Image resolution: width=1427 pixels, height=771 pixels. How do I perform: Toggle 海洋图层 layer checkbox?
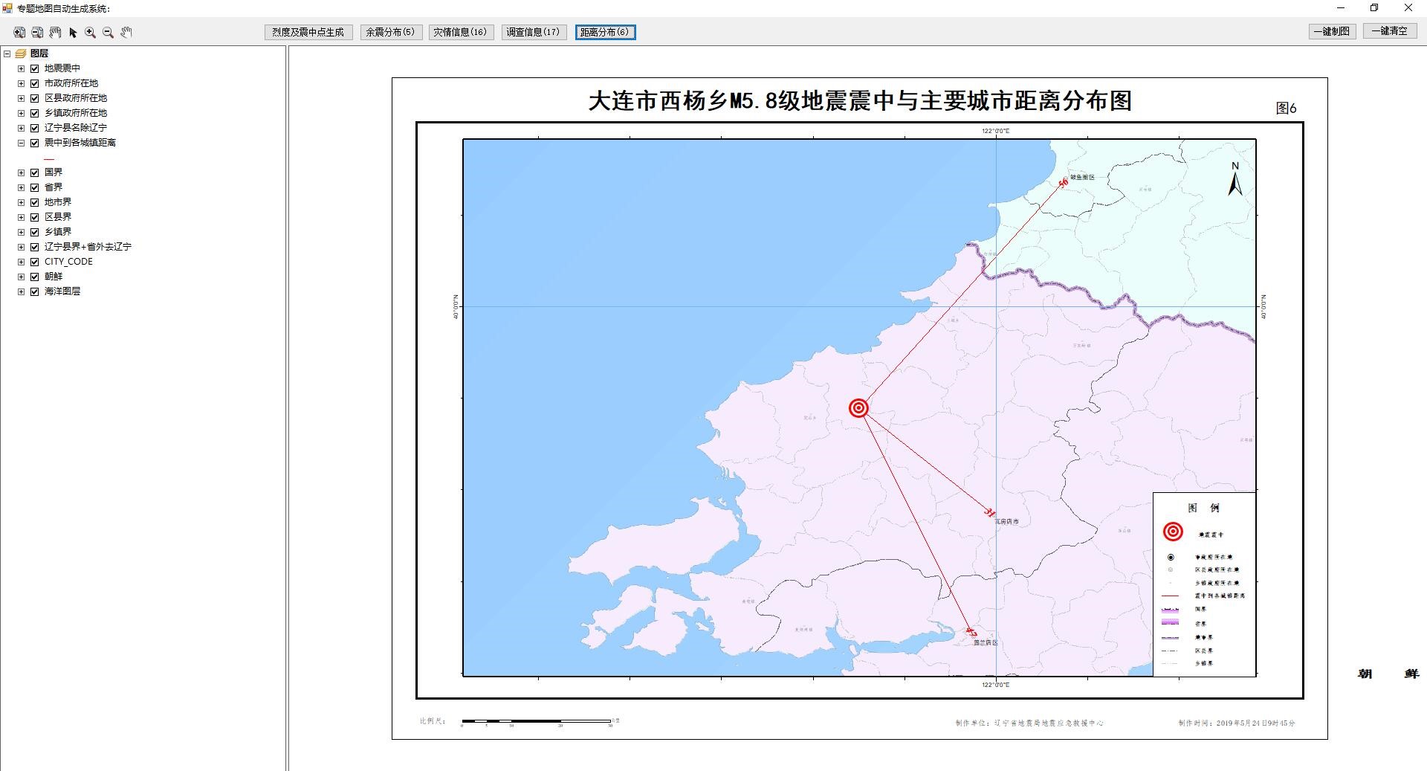[x=34, y=291]
